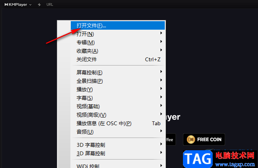Select 打开文件(F)... menu entry

click(118, 25)
